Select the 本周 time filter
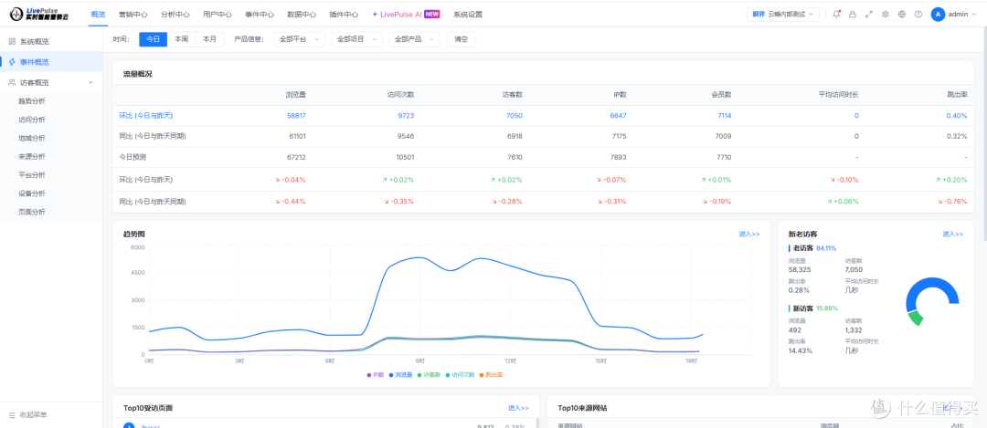 coord(181,39)
